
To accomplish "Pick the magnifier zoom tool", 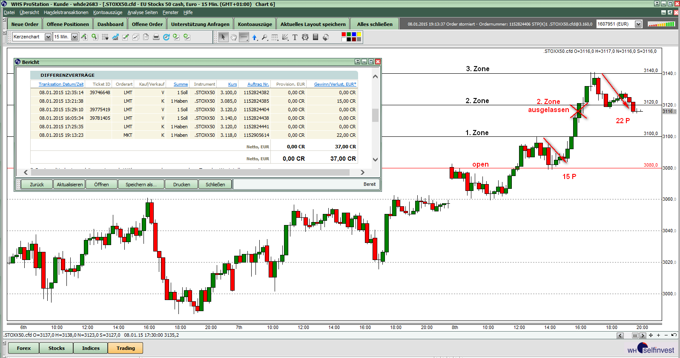I will (x=264, y=38).
